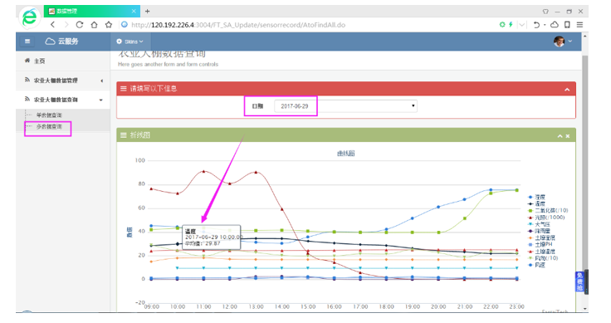Screen dimensions: 611x323
Task: Toggle 土壤PH series in chart legend
Action: click(540, 245)
